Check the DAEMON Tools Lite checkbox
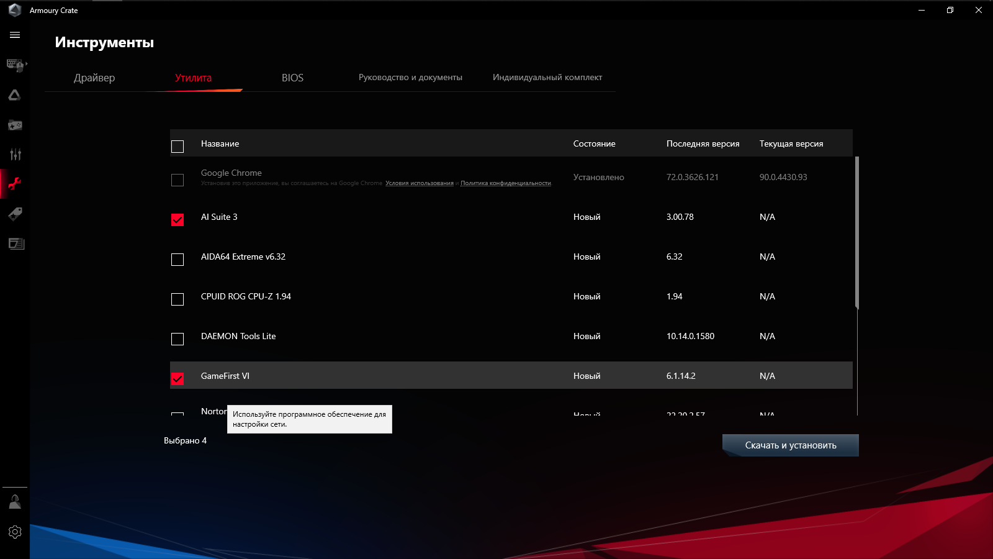This screenshot has width=993, height=559. tap(177, 339)
